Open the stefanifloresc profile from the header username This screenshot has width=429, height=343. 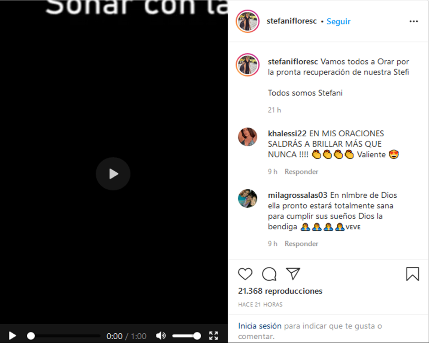tap(292, 21)
